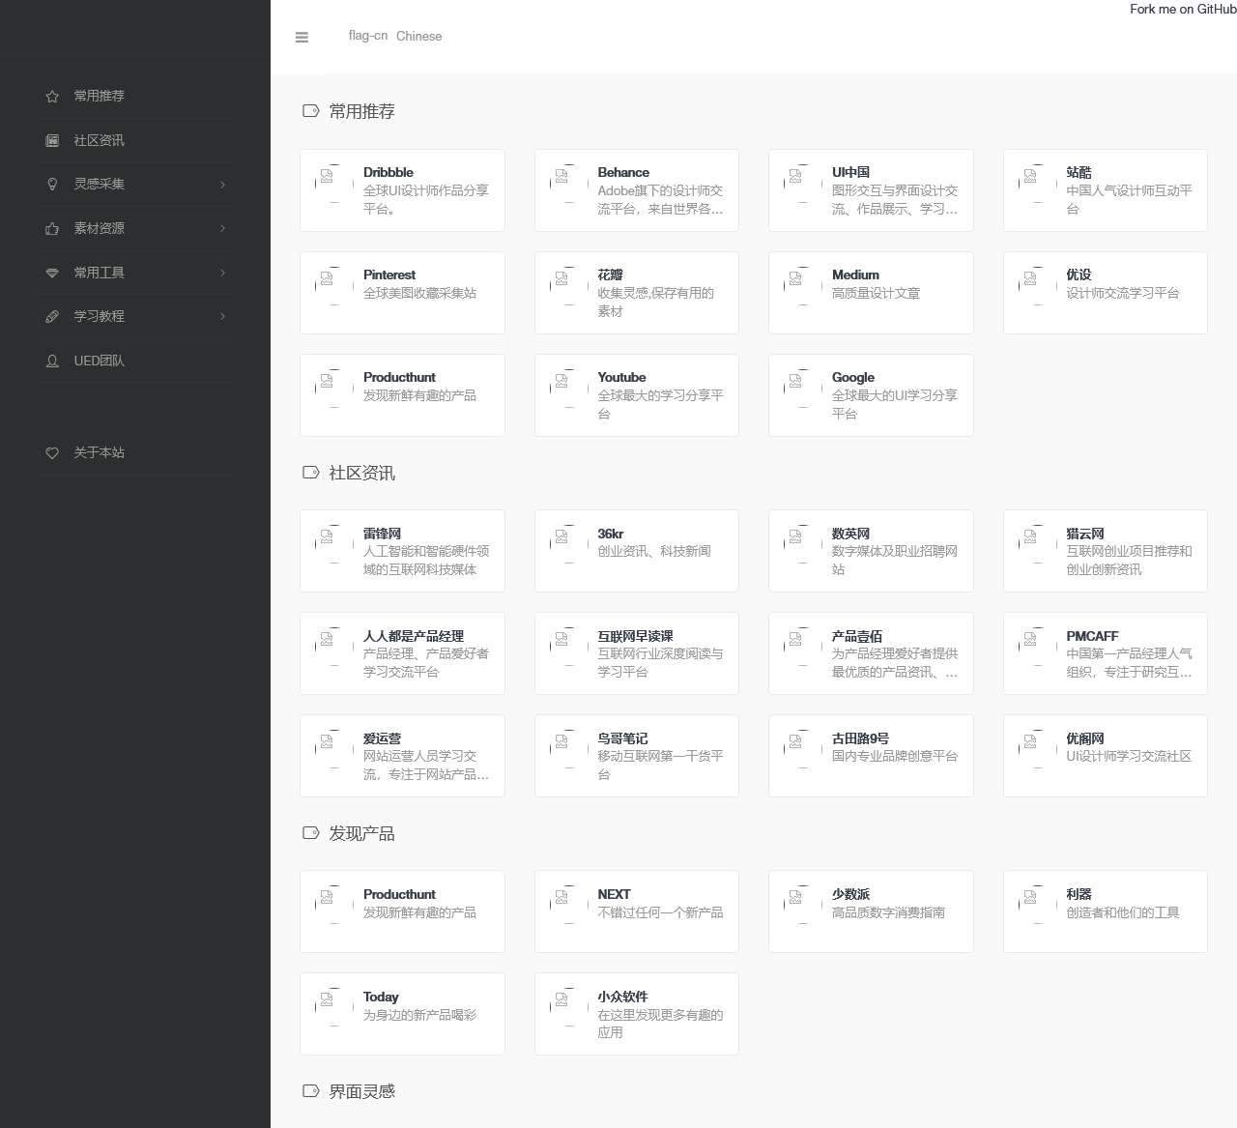
Task: Click the 界面灵感 section heading
Action: tap(361, 1092)
